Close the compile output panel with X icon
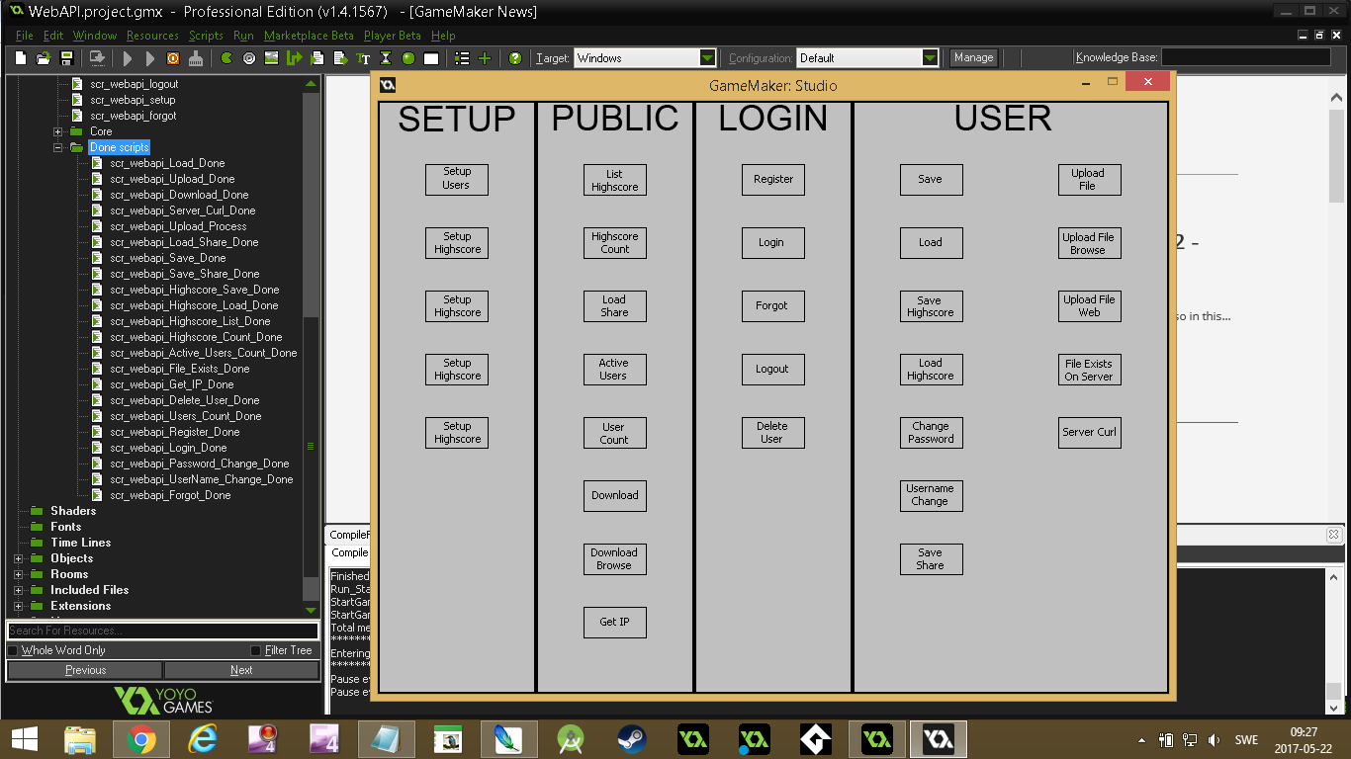The image size is (1351, 759). [1333, 535]
